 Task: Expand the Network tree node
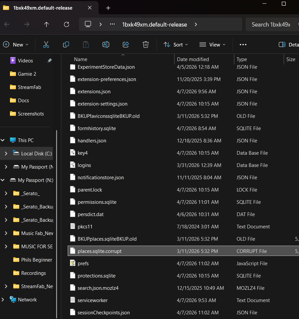(x=3, y=299)
